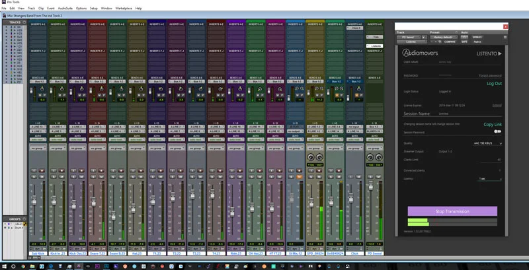Open the Quality AAC dropdown

point(487,143)
